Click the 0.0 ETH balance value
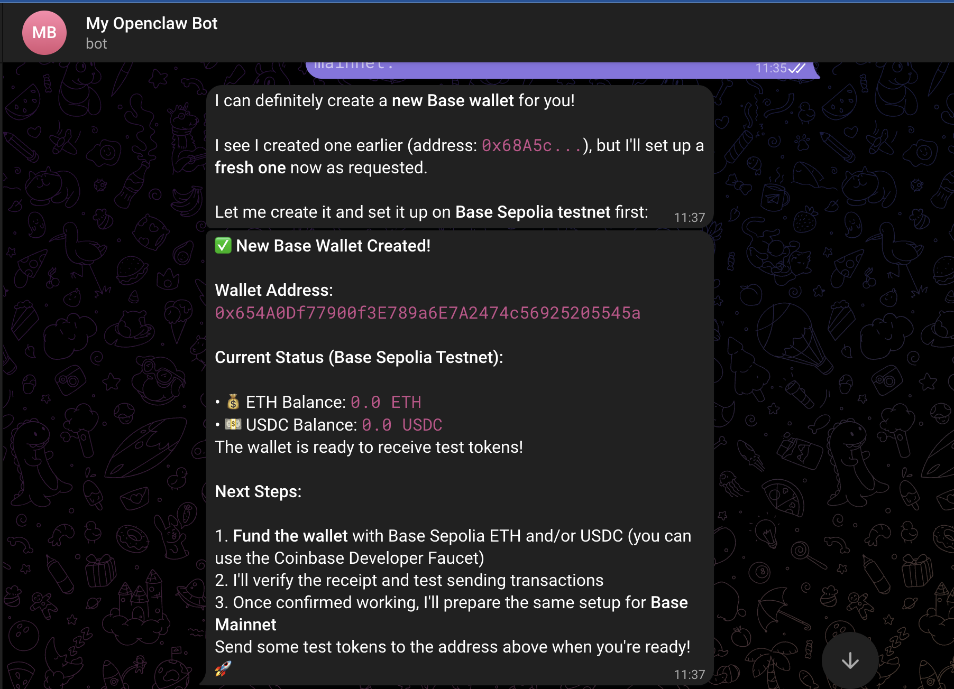954x689 pixels. [386, 402]
